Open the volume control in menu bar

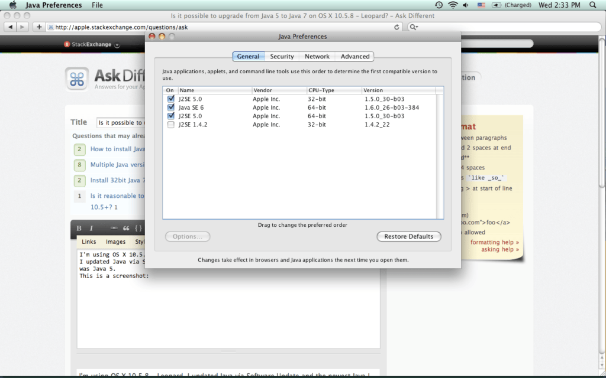[x=466, y=5]
